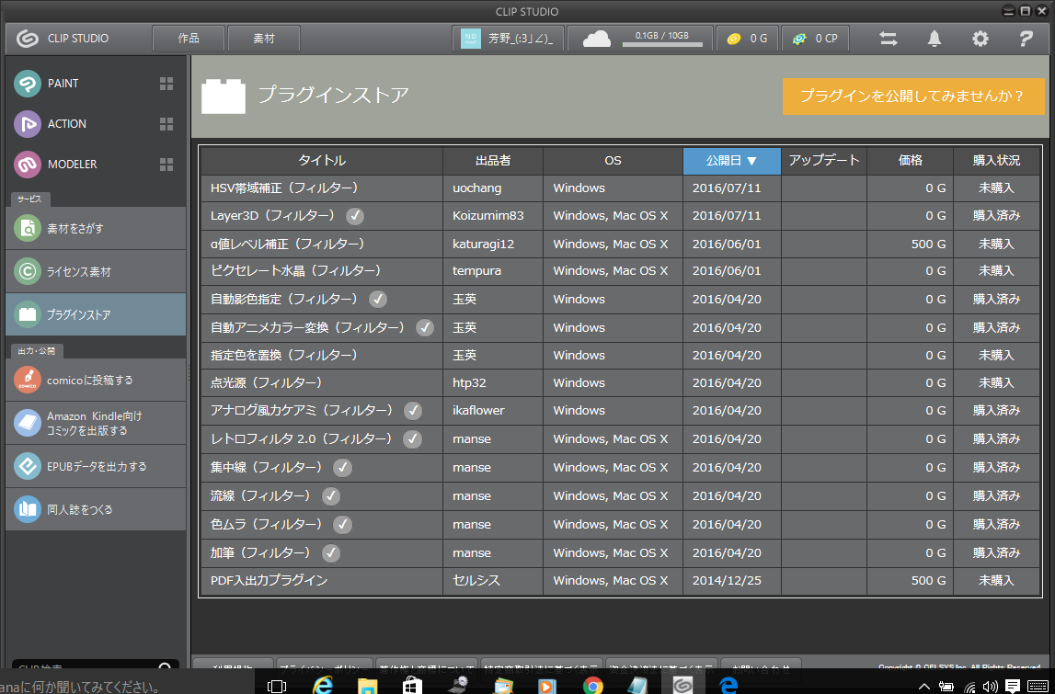Image resolution: width=1055 pixels, height=694 pixels.
Task: Click the checkmark beside Layer3D（フィルター）
Action: pyautogui.click(x=355, y=216)
